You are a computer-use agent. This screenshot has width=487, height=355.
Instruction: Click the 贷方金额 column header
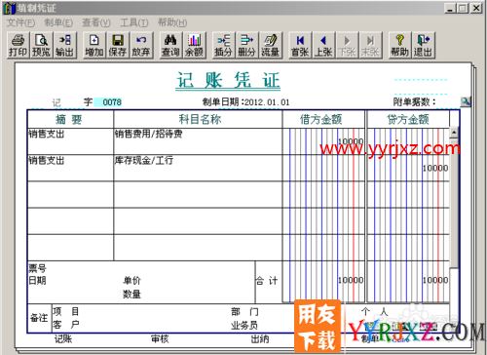tap(408, 119)
